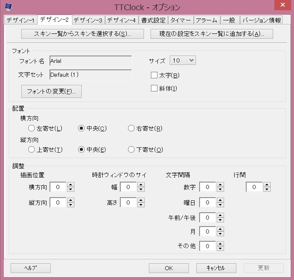Confirm settings with the OK button
This screenshot has width=294, height=280.
[x=169, y=268]
